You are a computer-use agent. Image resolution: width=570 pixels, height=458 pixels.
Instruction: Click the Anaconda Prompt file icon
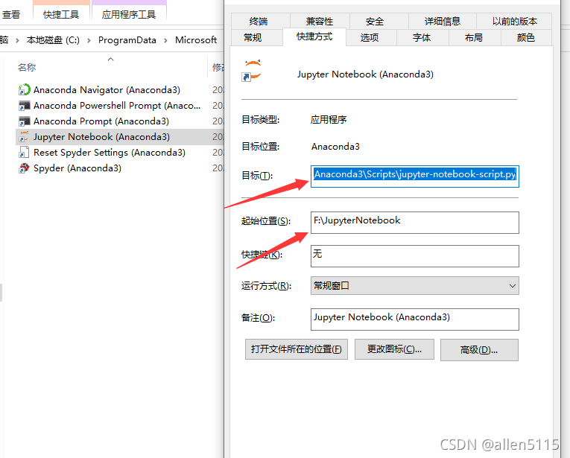point(24,121)
